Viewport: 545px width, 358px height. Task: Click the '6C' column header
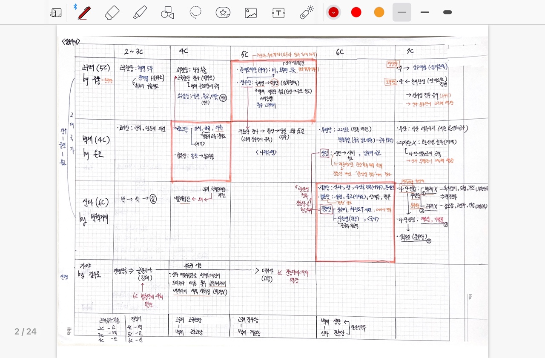(339, 52)
